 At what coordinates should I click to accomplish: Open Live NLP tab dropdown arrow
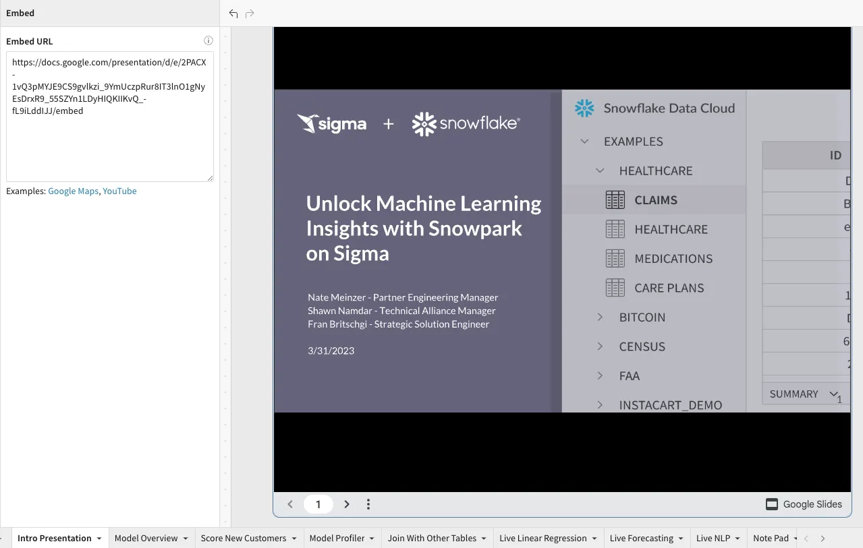[737, 539]
